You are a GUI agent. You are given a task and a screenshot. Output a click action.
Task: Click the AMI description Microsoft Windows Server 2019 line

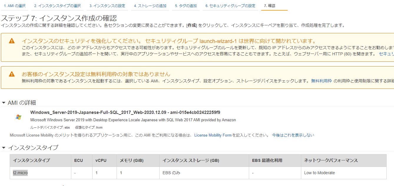coord(133,120)
